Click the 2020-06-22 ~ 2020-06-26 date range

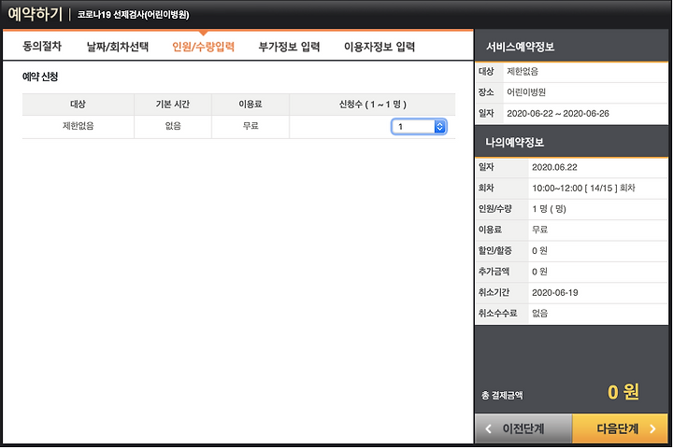pyautogui.click(x=558, y=114)
